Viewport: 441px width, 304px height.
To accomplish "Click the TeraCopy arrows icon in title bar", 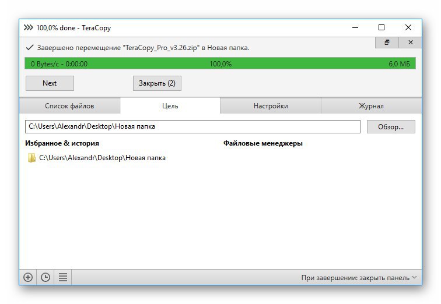I will tap(28, 27).
